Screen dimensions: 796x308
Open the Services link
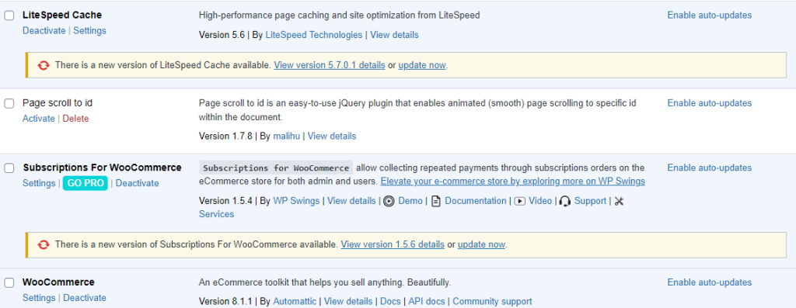[216, 214]
